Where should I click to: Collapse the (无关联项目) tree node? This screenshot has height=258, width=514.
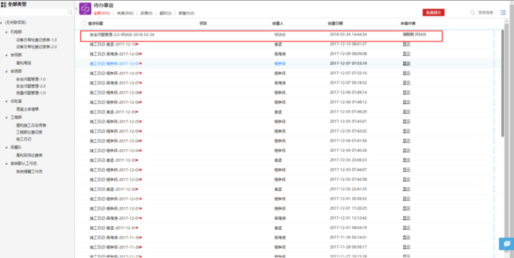point(1,23)
